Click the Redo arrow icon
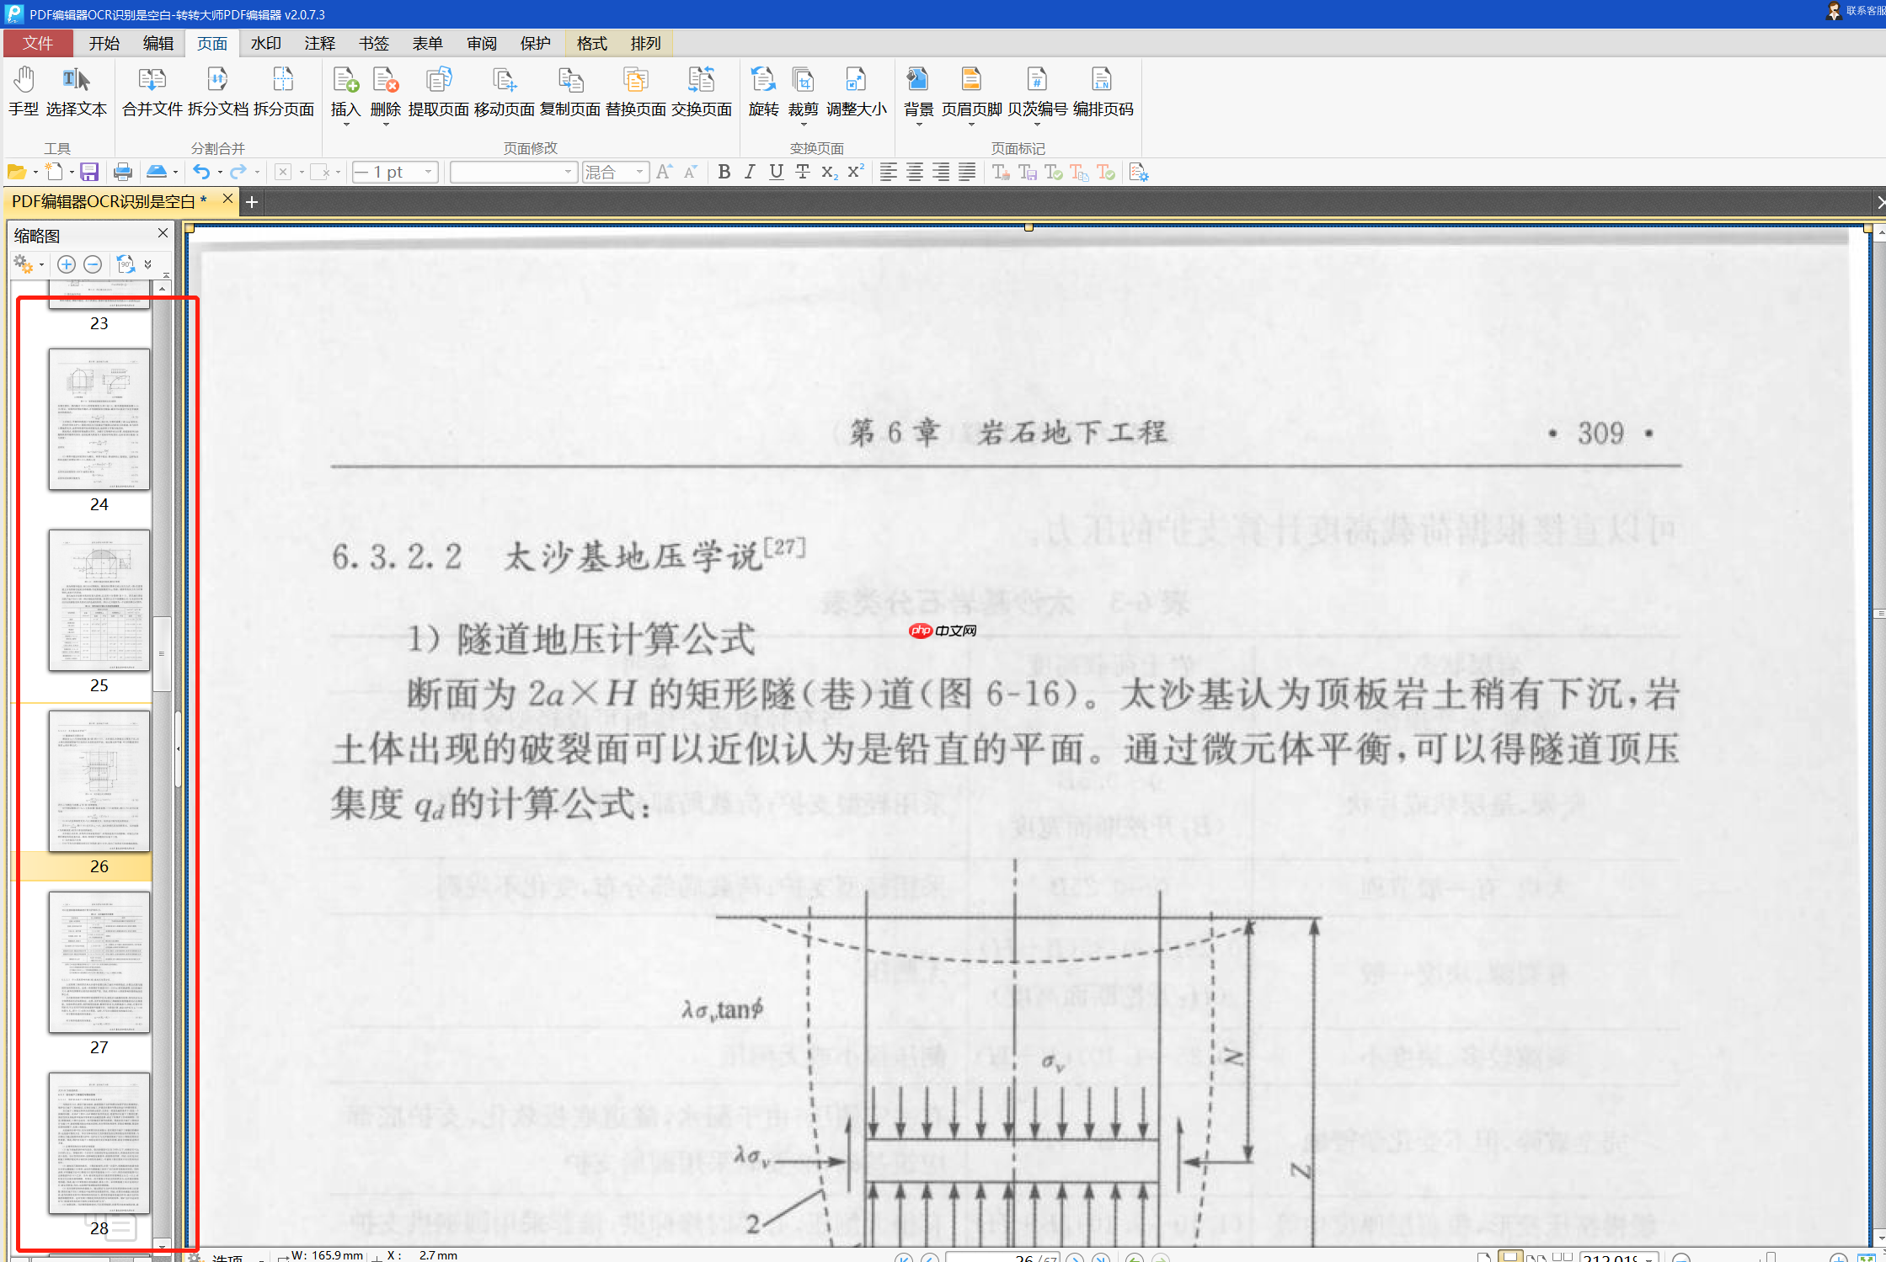The height and width of the screenshot is (1262, 1886). pyautogui.click(x=238, y=173)
